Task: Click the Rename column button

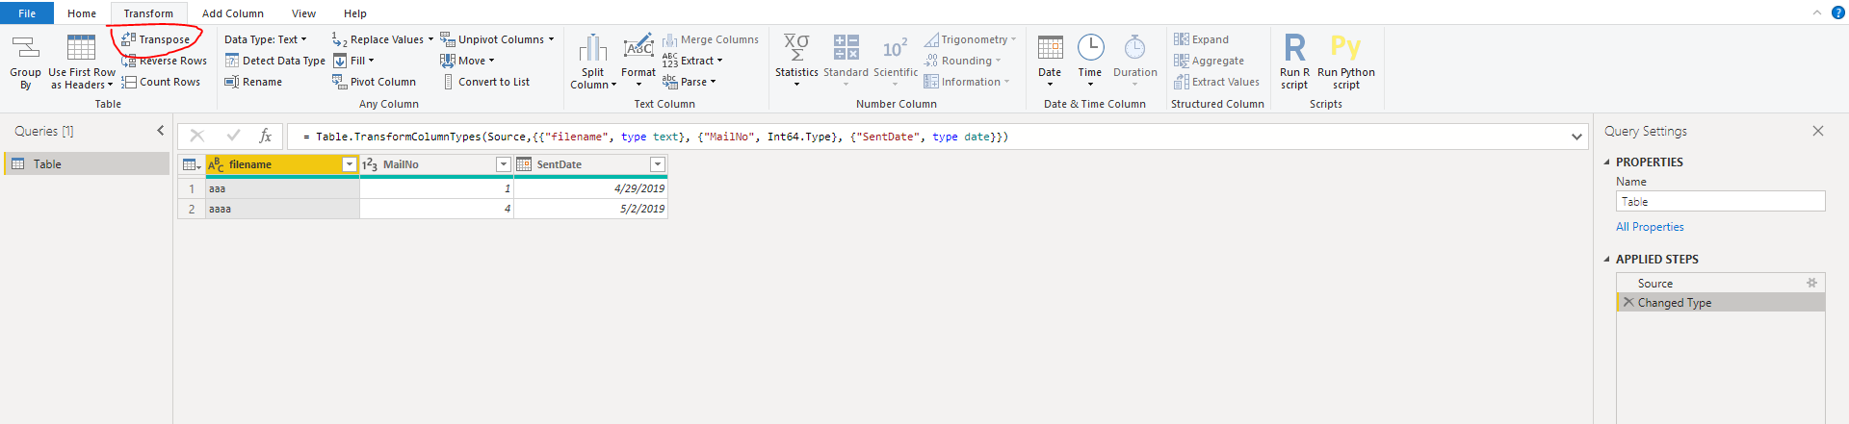Action: pos(253,82)
